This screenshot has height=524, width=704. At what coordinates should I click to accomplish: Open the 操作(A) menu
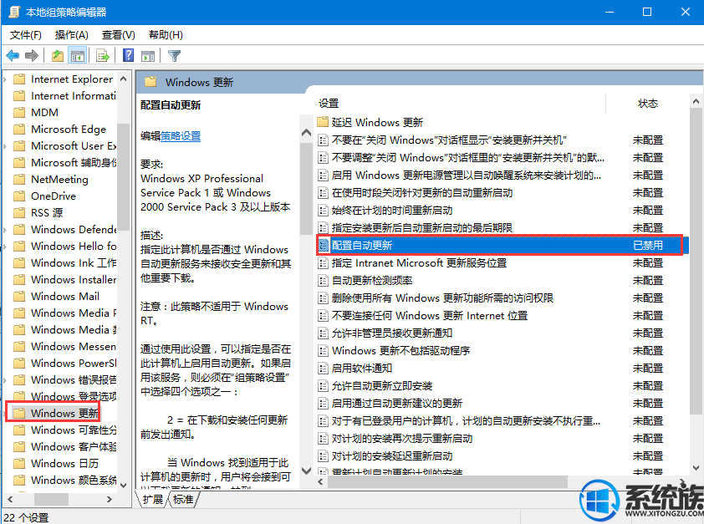[x=71, y=35]
